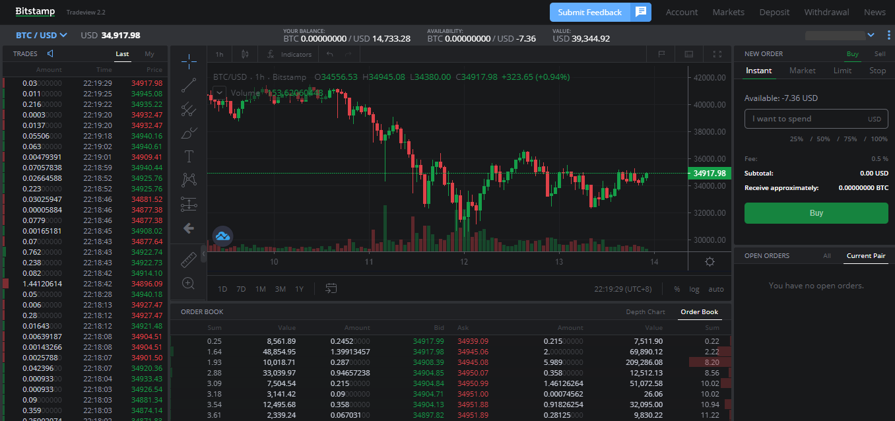Set spend amount to 50%
895x421 pixels.
click(823, 139)
